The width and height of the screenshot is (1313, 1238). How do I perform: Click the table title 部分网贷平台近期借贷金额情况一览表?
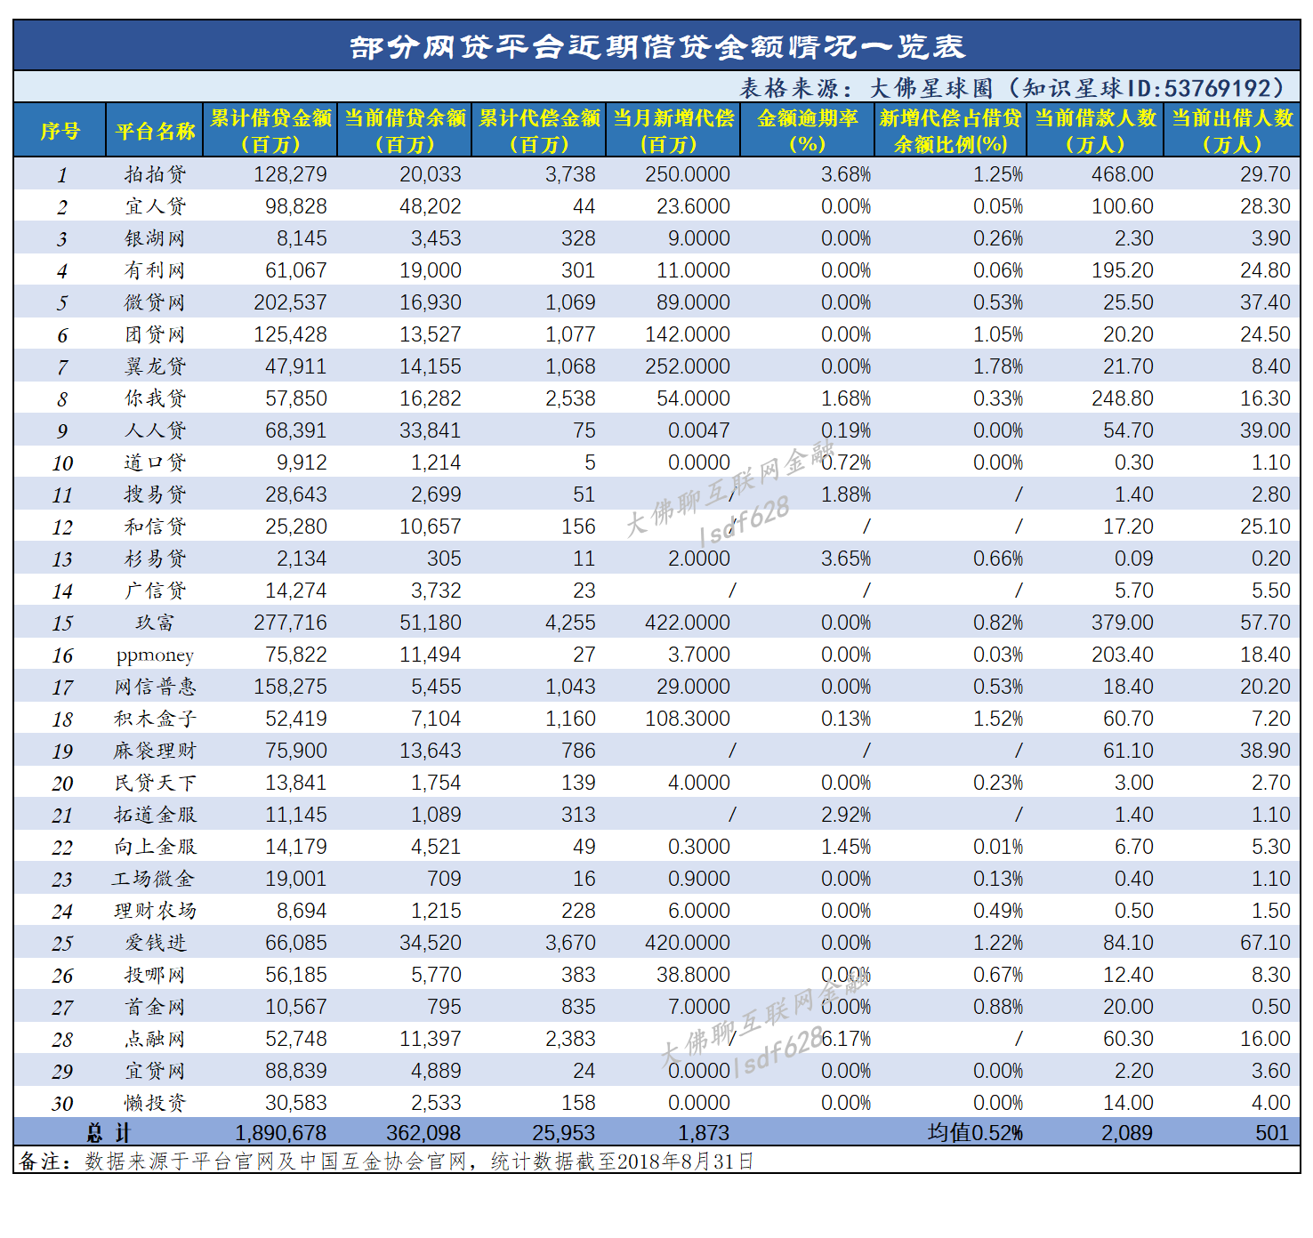coord(656,46)
